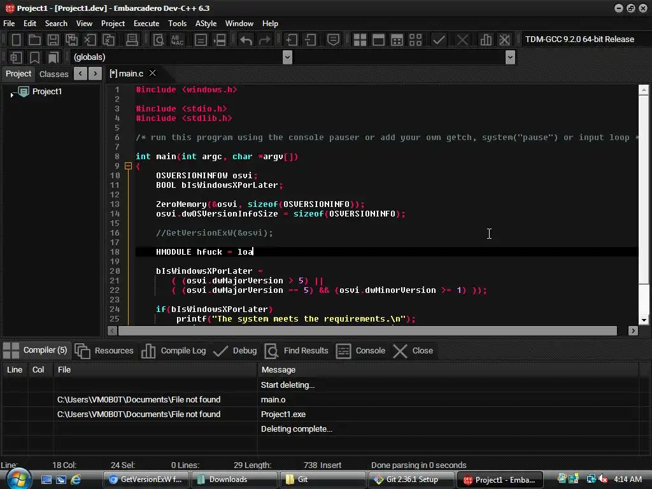652x489 pixels.
Task: Click the Compile four-squares toolbar icon
Action: pyautogui.click(x=360, y=40)
